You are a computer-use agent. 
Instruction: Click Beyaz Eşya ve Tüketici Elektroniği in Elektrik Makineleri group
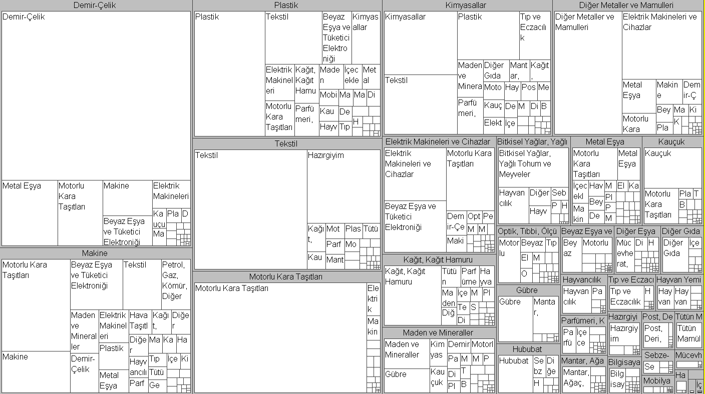[415, 226]
